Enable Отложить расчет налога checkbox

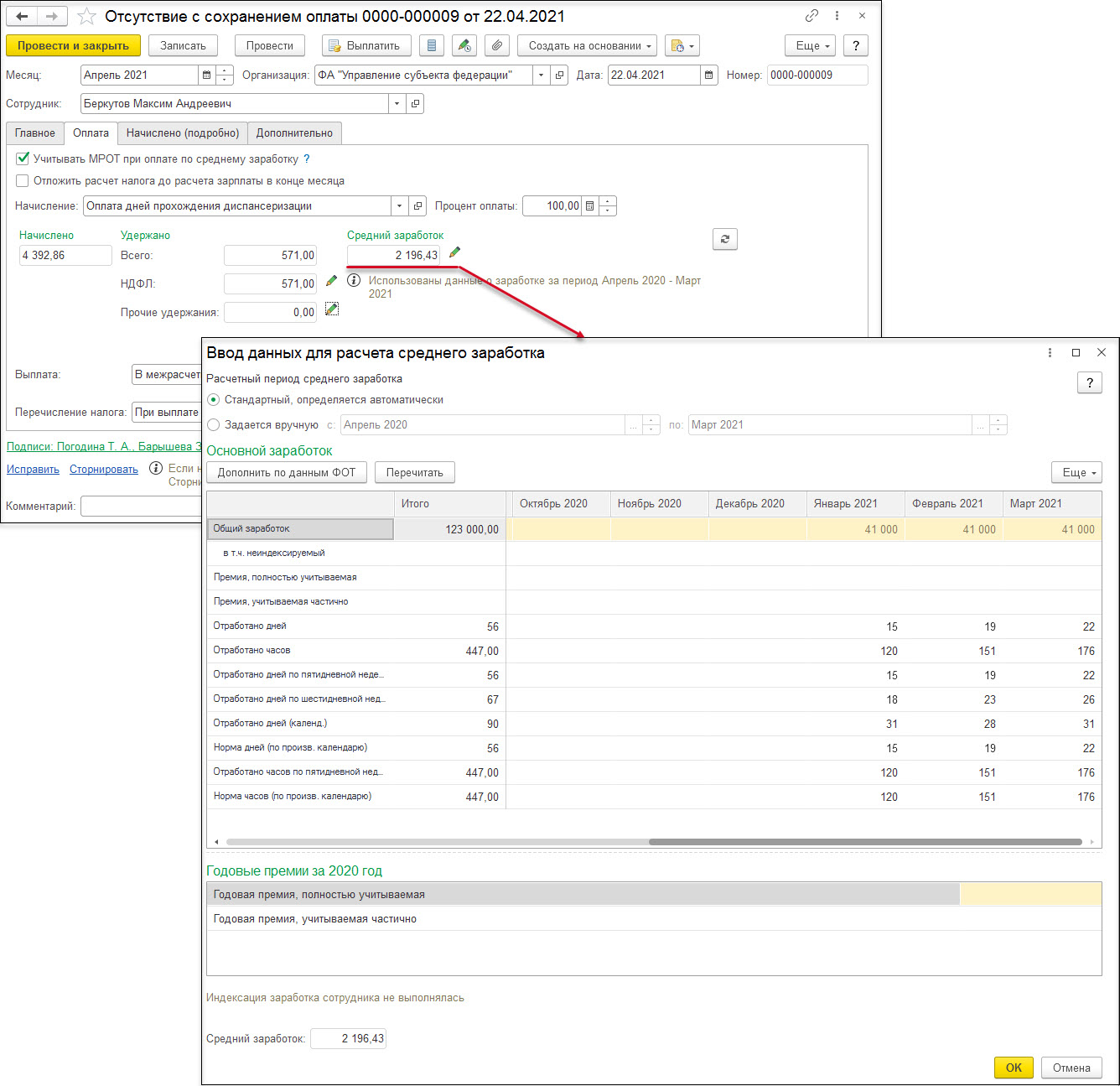[23, 180]
